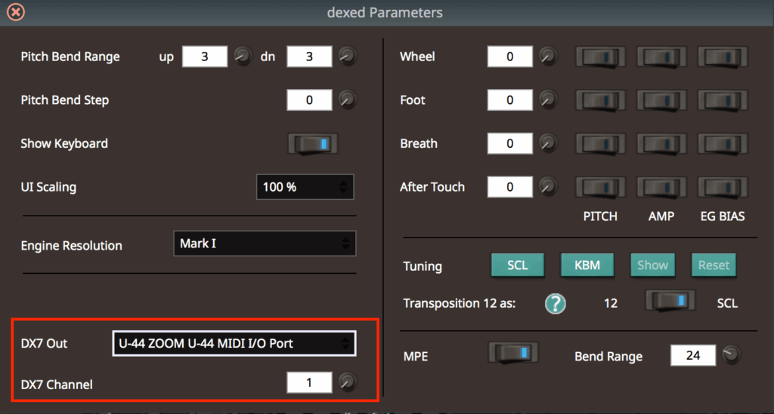Click the MPE Bend Range value field
774x414 pixels.
(x=693, y=355)
